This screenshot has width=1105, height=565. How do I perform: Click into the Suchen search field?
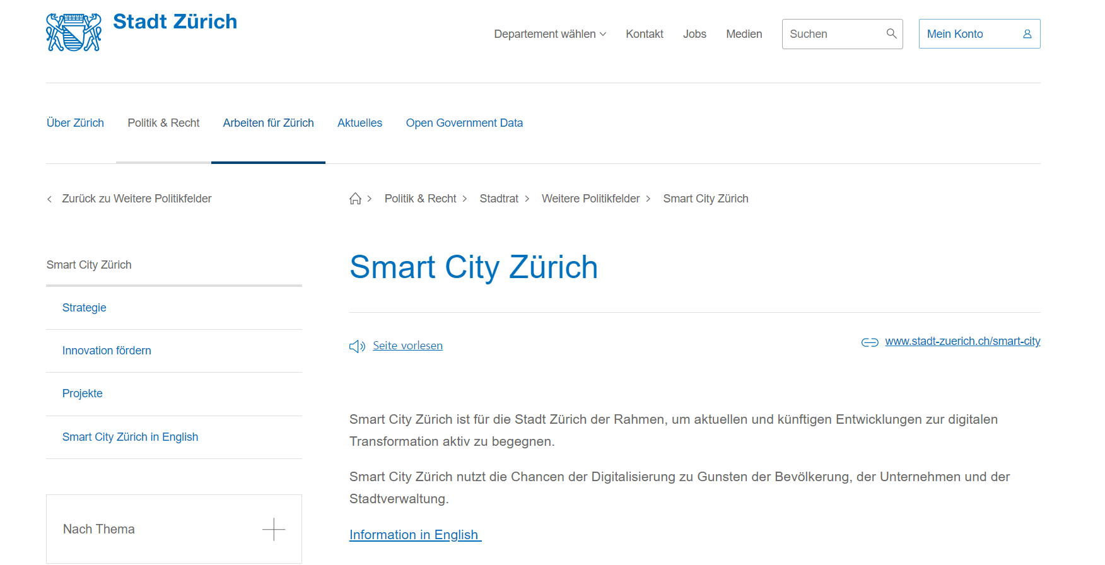pos(833,34)
